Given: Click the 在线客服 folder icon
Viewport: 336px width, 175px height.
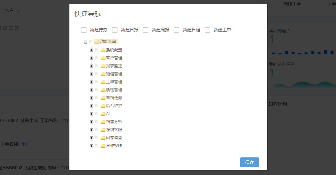Looking at the screenshot, I should (103, 130).
